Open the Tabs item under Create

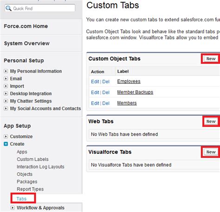pos(21,199)
